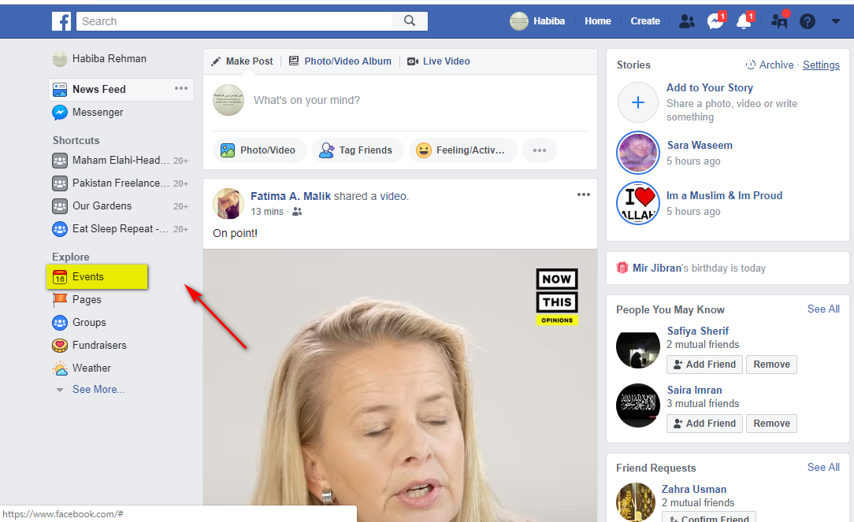Screen dimensions: 854x522
Task: Open post options on Fatima's post
Action: coord(583,194)
